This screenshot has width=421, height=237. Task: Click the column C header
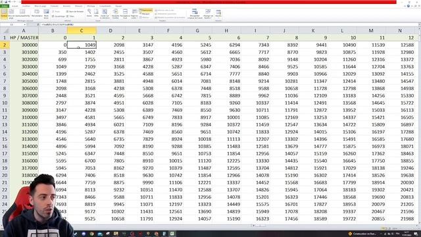82,31
